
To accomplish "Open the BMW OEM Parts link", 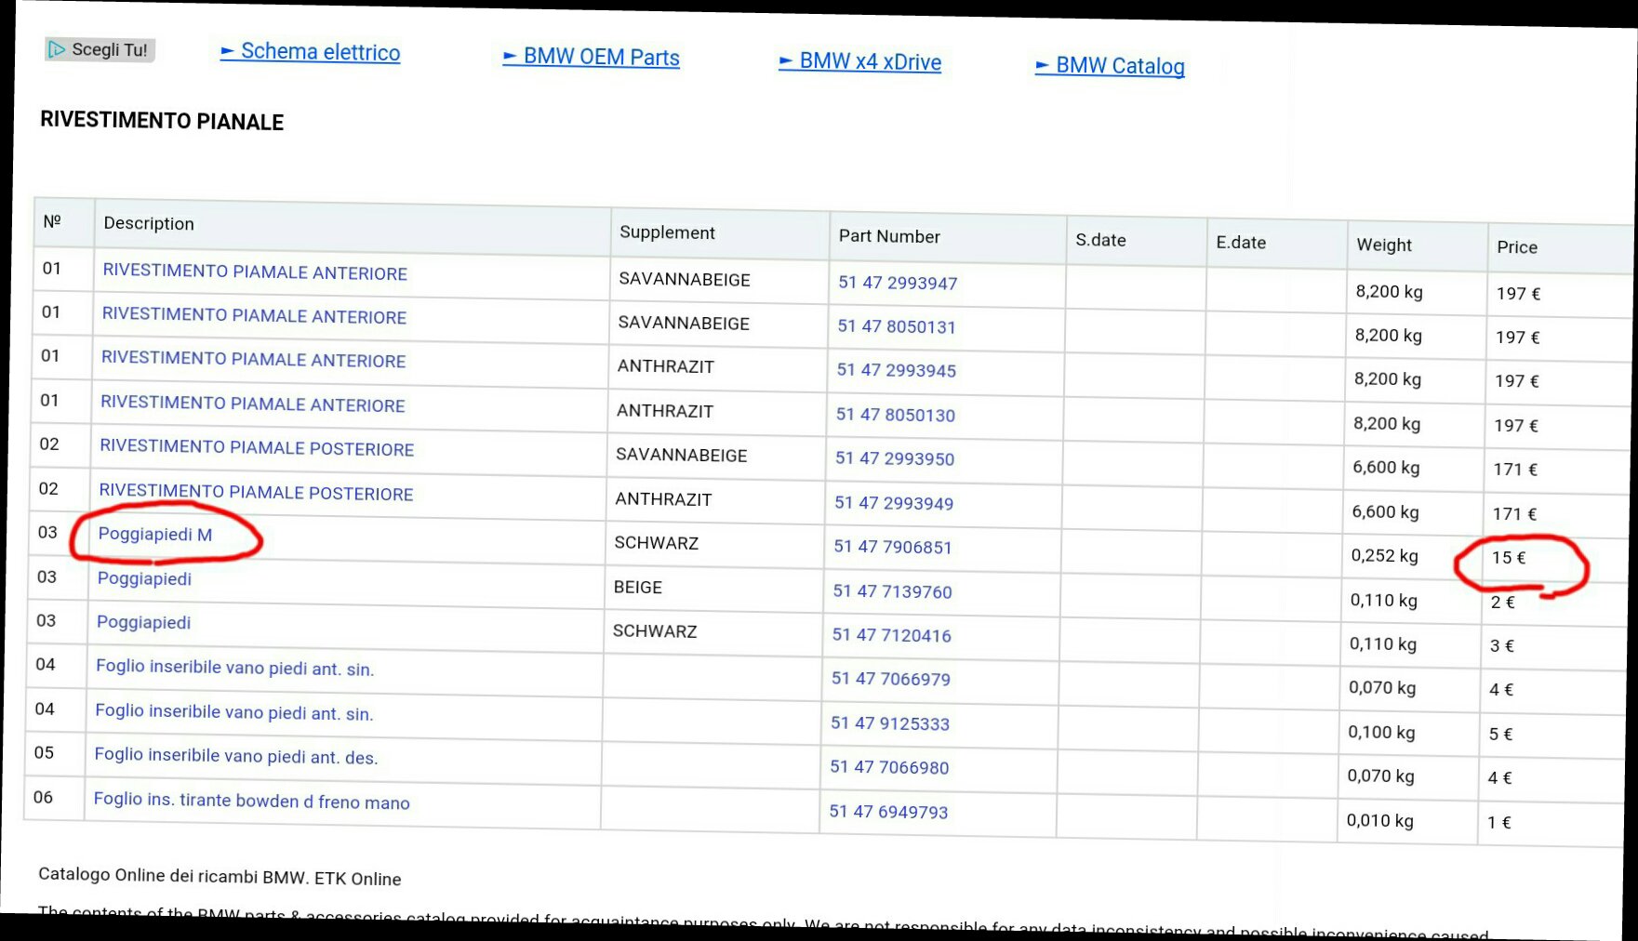I will click(592, 57).
